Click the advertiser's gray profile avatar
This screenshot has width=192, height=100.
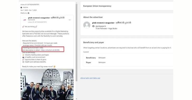click(x=87, y=25)
